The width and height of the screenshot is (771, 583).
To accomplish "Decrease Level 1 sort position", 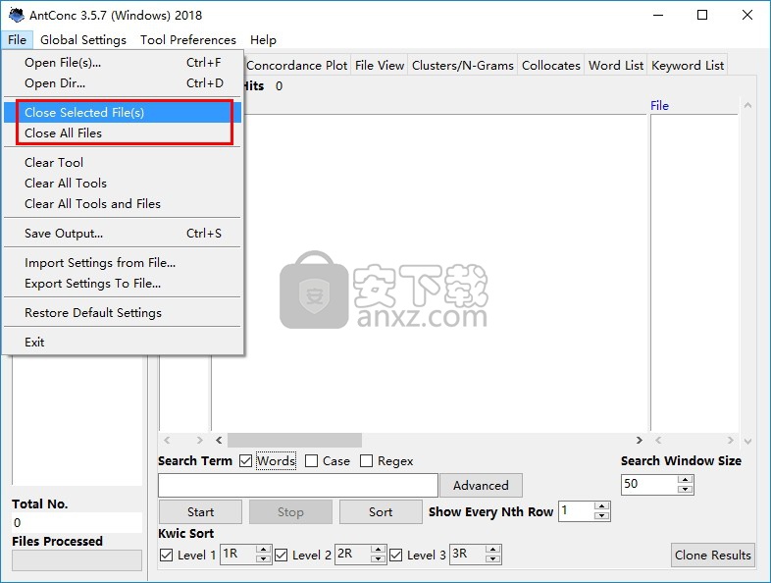I will (x=264, y=558).
